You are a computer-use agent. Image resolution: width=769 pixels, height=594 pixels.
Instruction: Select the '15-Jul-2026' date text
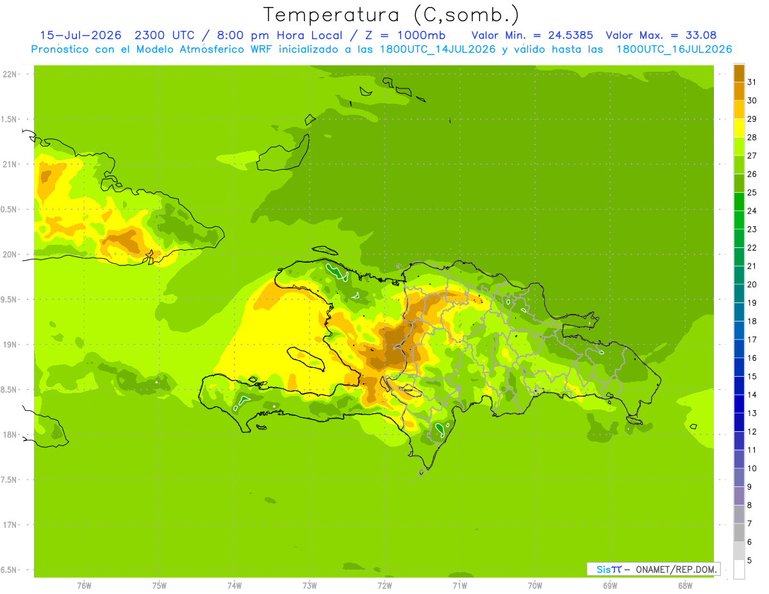(81, 35)
